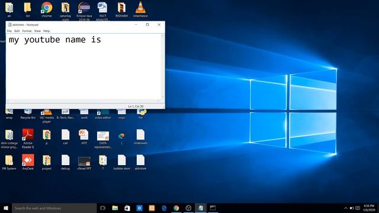Show hidden system tray icons
Screen dimensions: 379x213
click(x=346, y=208)
